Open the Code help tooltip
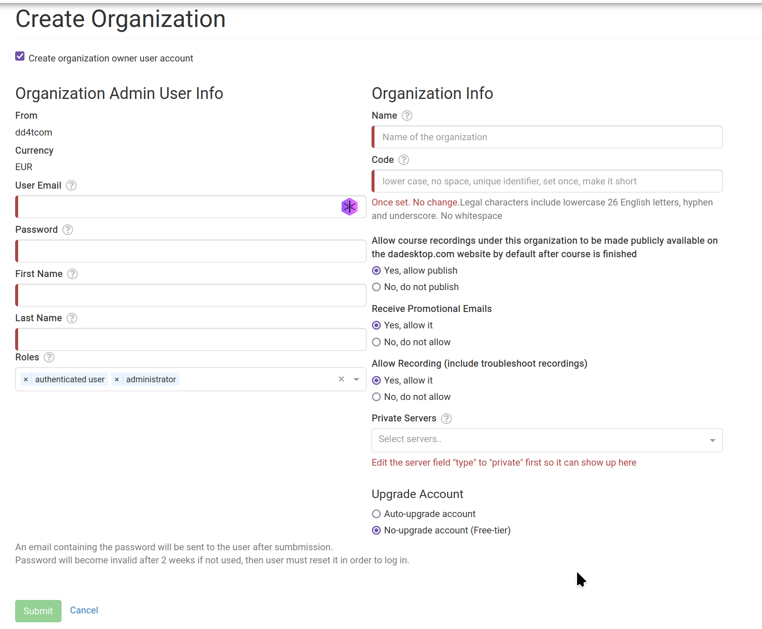The image size is (762, 629). click(404, 160)
